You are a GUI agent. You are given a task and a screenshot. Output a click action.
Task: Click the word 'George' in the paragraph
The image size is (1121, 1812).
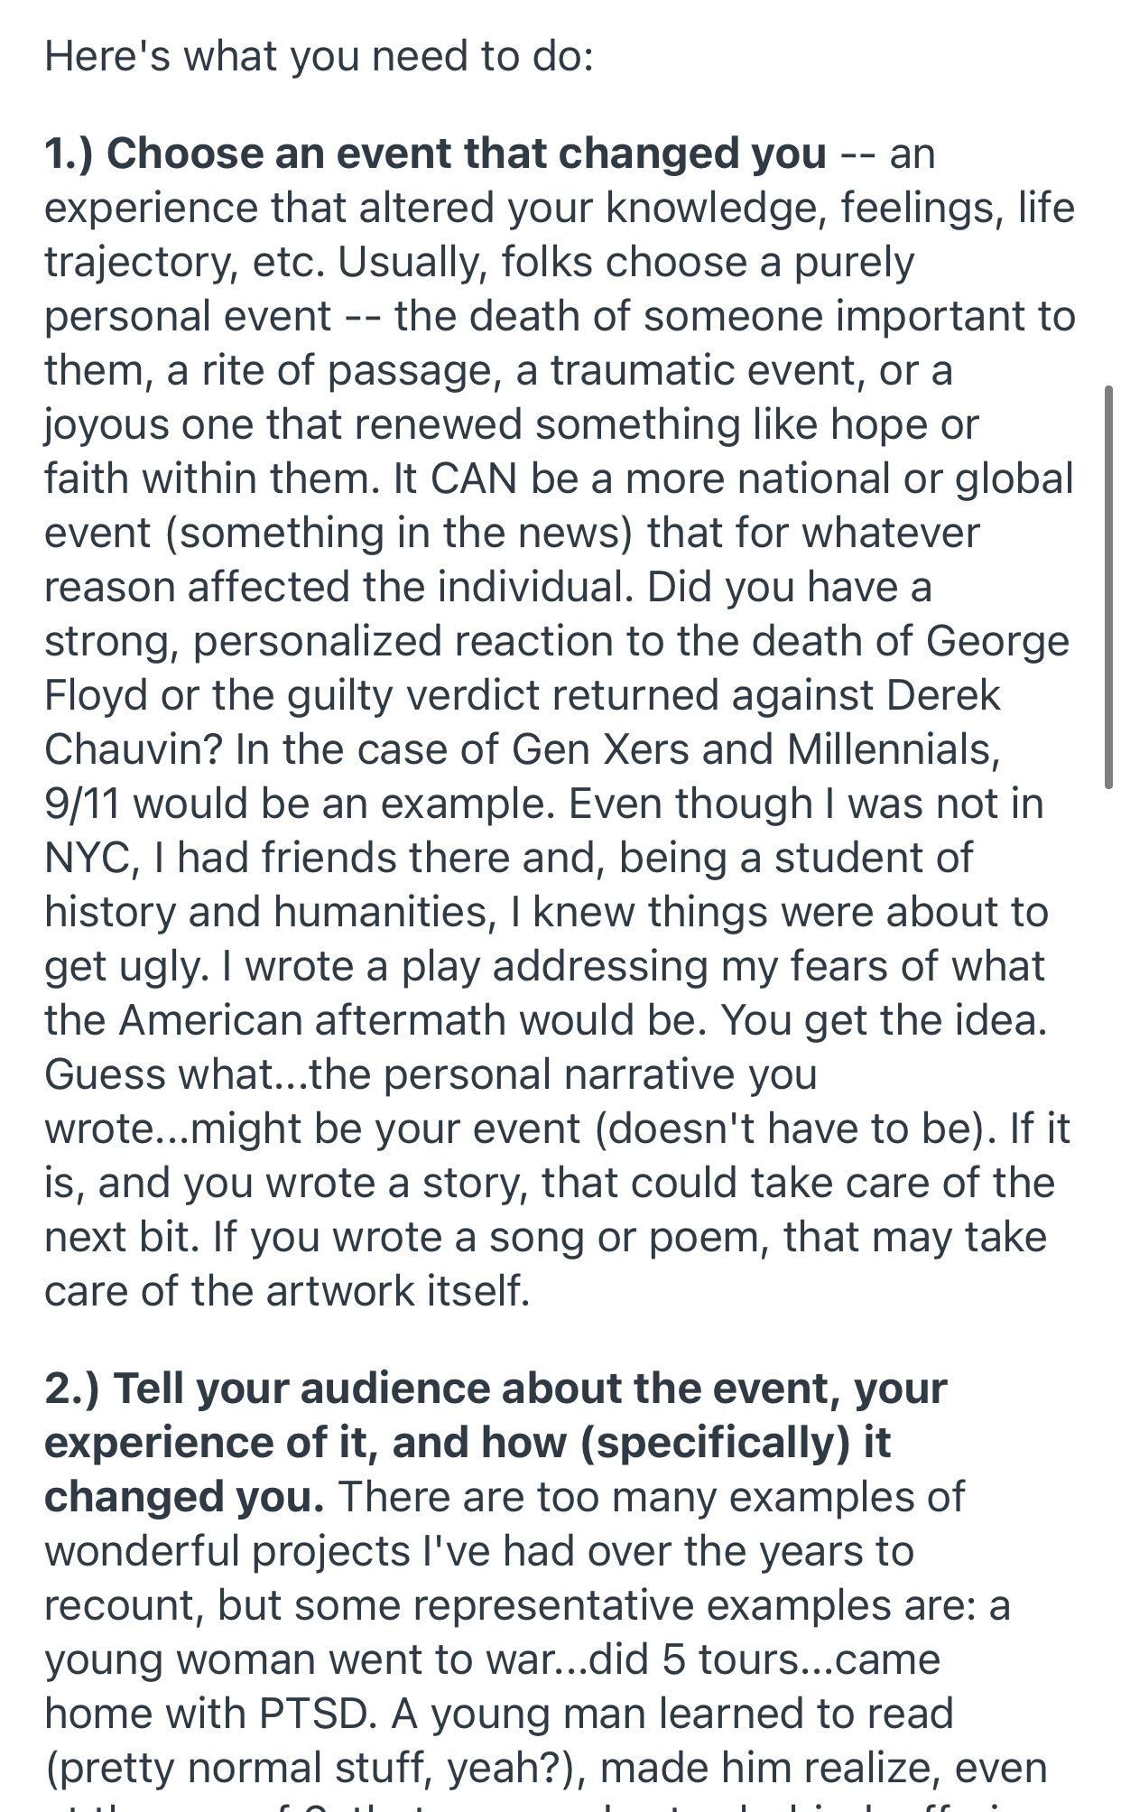[x=997, y=642]
